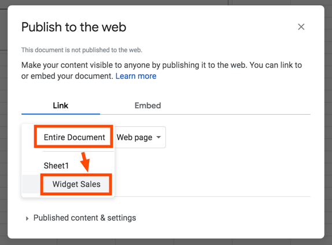332x245 pixels.
Task: Open the Learn more link
Action: pos(136,76)
